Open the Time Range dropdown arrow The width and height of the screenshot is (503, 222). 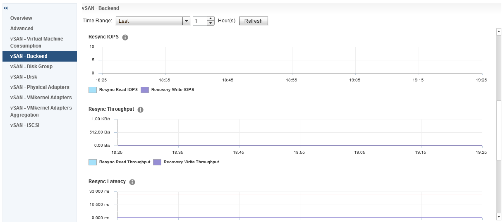click(186, 21)
